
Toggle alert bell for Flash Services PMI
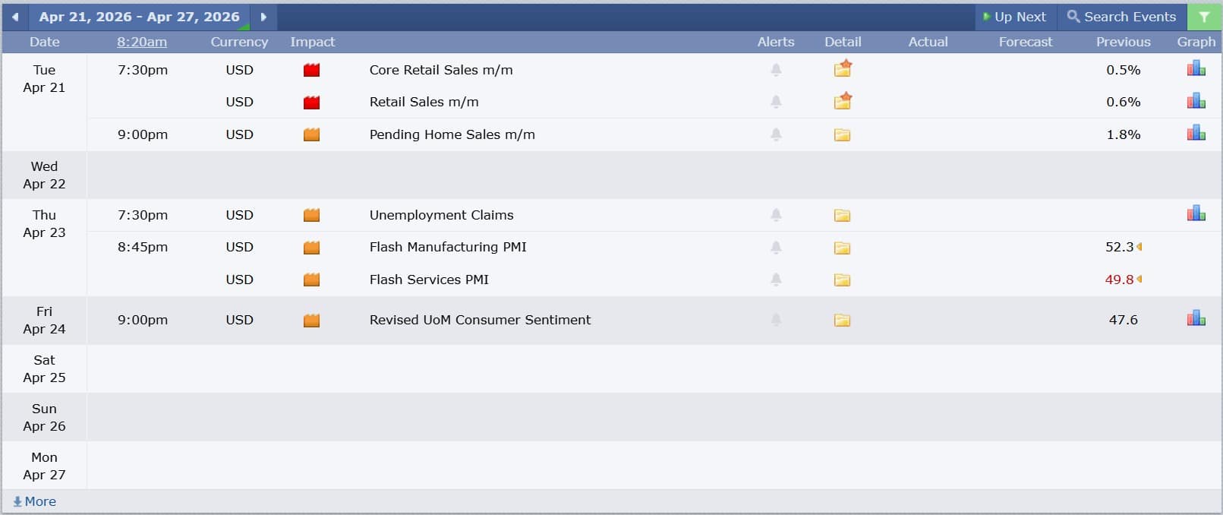pyautogui.click(x=776, y=280)
